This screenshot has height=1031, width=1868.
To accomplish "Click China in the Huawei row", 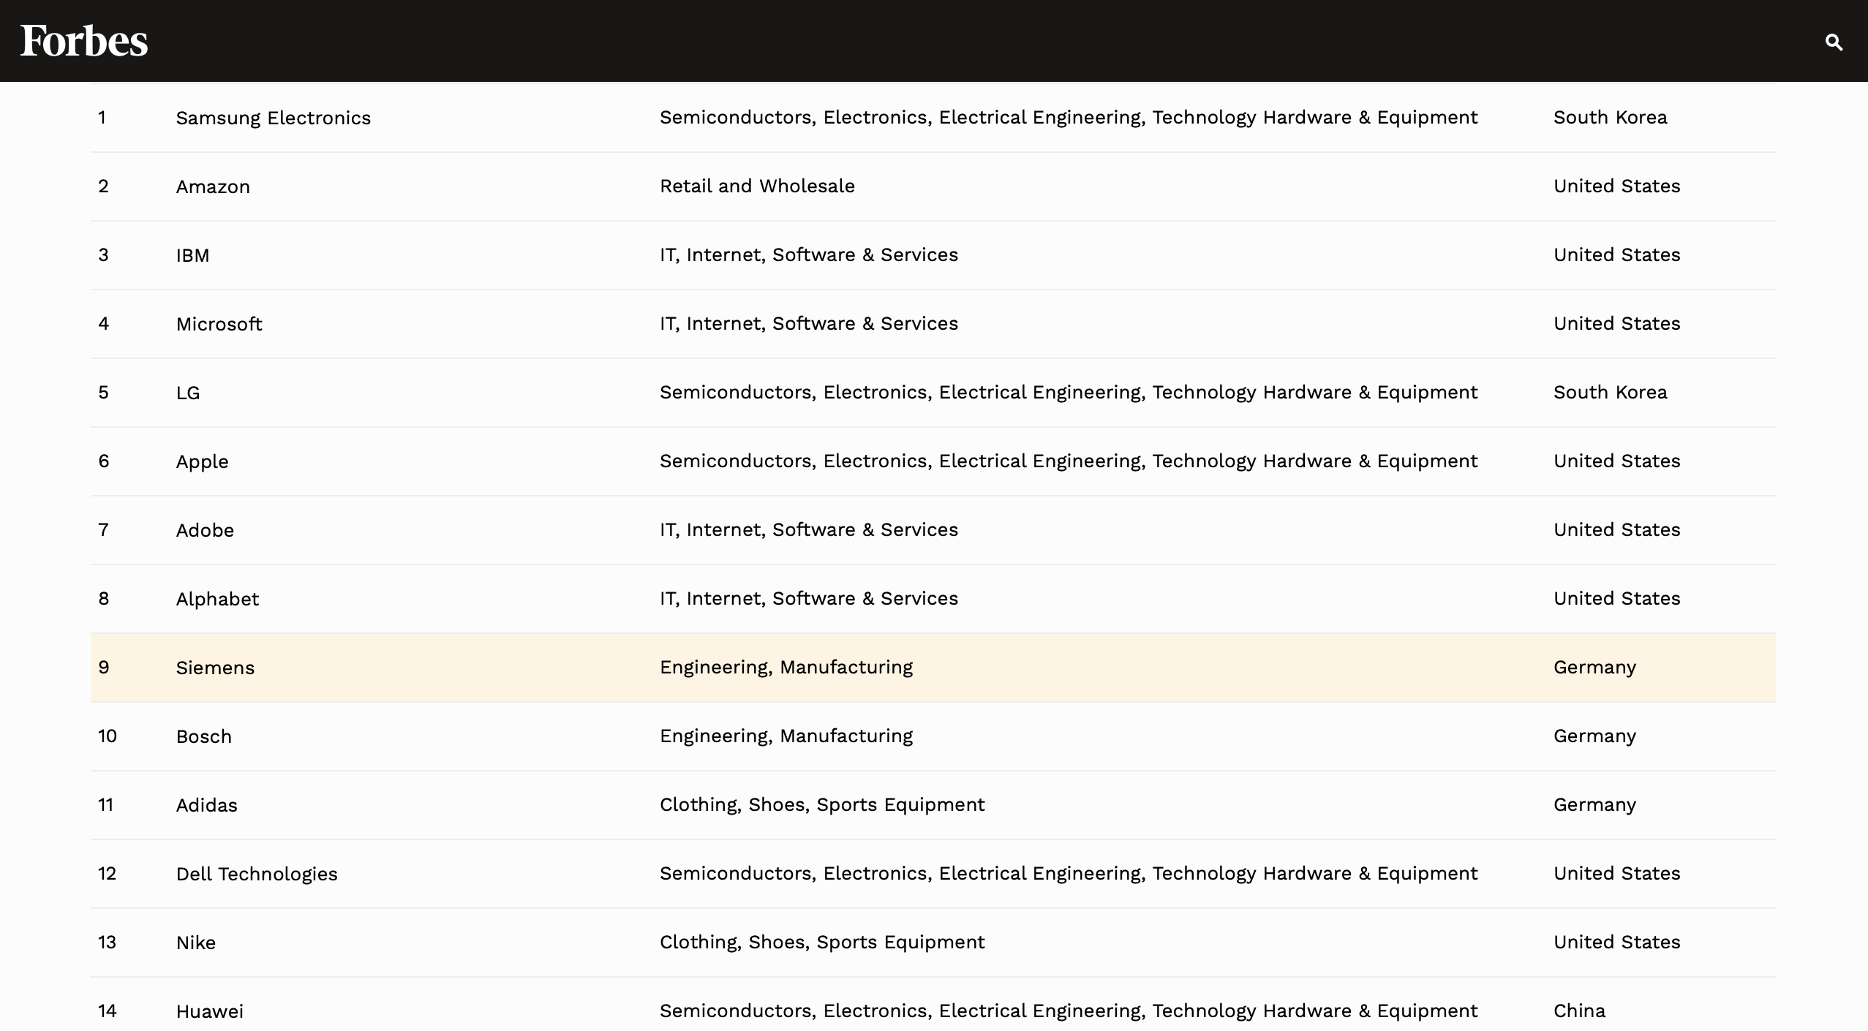I will tap(1579, 1011).
